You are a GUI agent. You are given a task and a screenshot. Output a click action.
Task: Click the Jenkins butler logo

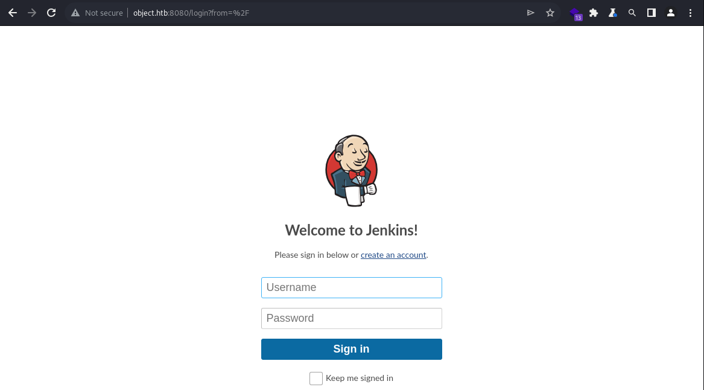(352, 171)
